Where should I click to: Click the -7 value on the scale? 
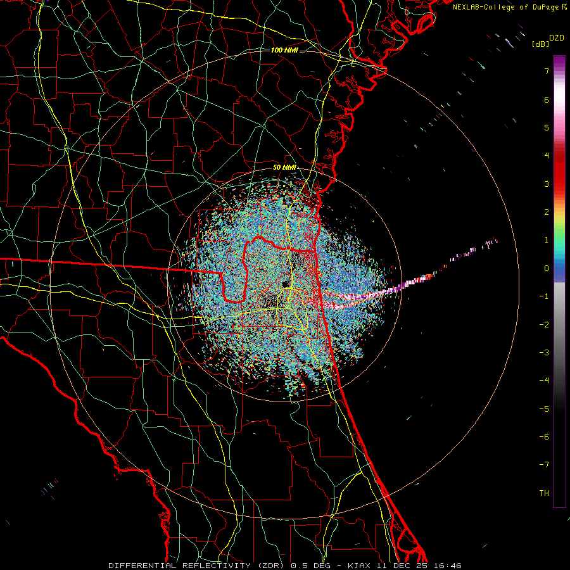(544, 465)
